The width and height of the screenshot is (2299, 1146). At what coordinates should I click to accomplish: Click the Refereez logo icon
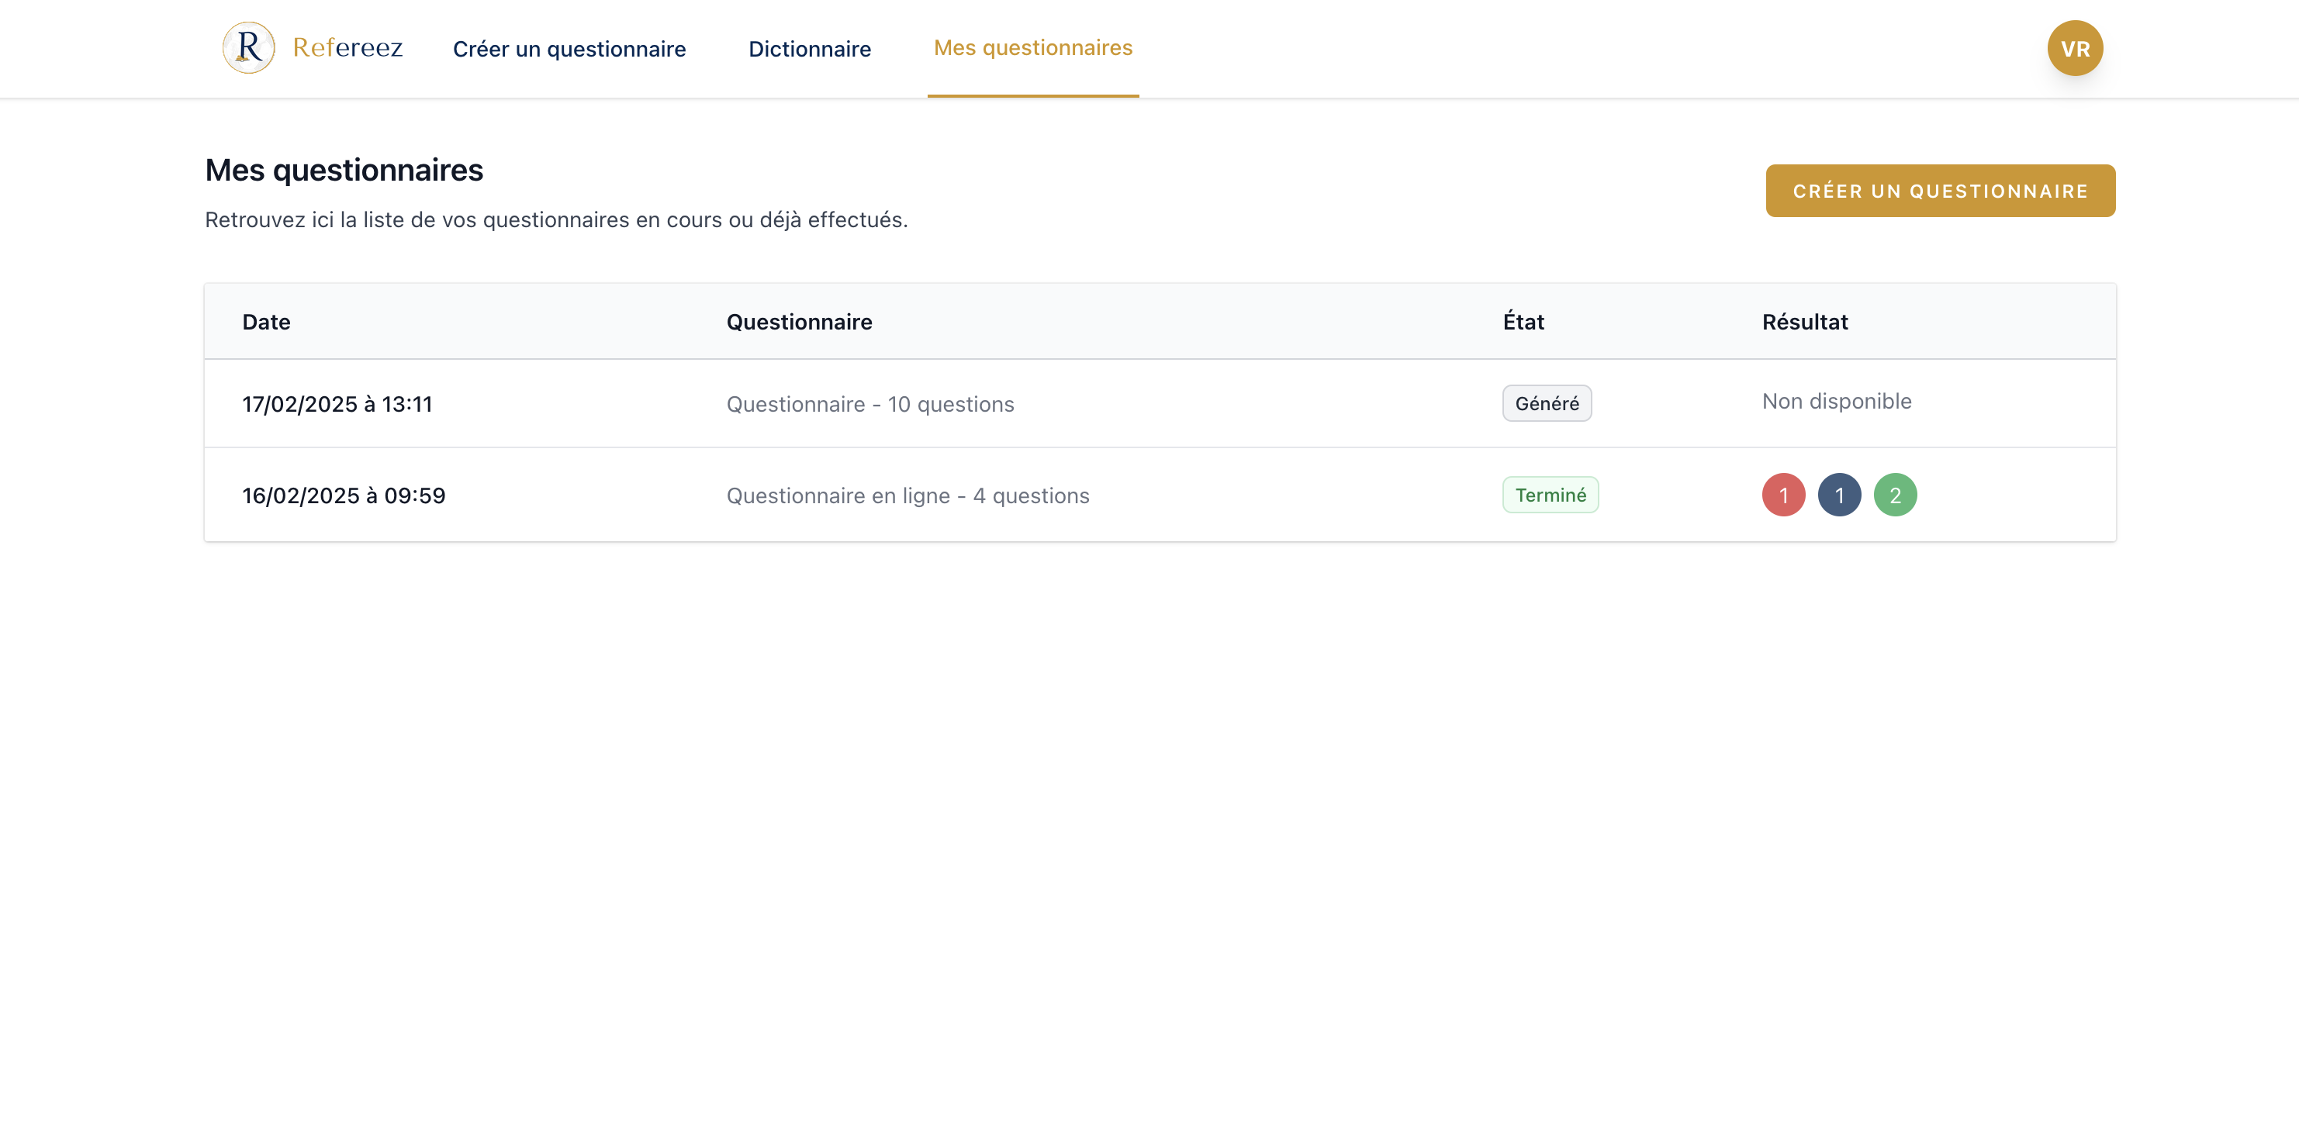(247, 47)
